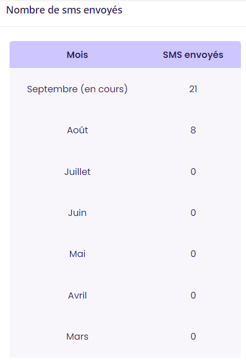Image resolution: width=246 pixels, height=361 pixels.
Task: Click the purple table header bar
Action: tap(125, 55)
